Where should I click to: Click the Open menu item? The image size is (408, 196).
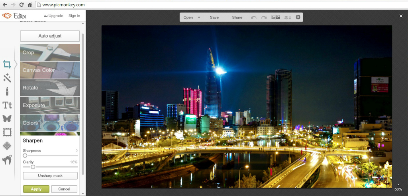point(188,17)
